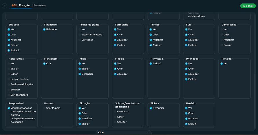Screen dimensions: 258x135
Task: Open the Chat bar at bottom
Action: (123, 132)
